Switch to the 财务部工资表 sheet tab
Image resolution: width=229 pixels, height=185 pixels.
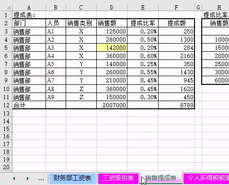pyautogui.click(x=72, y=178)
